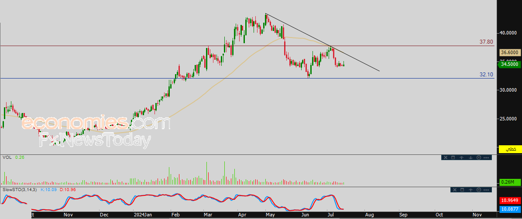The image size is (522, 219).
Task: Click the Oct date axis label
Action: 439,216
